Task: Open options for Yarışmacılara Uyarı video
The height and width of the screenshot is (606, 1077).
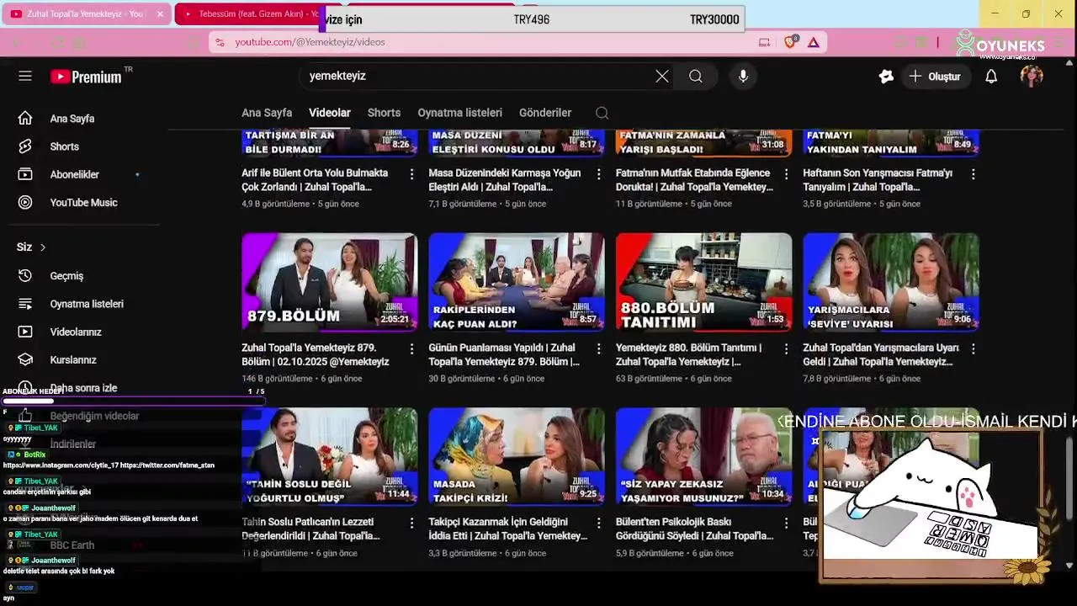Action: pyautogui.click(x=973, y=348)
